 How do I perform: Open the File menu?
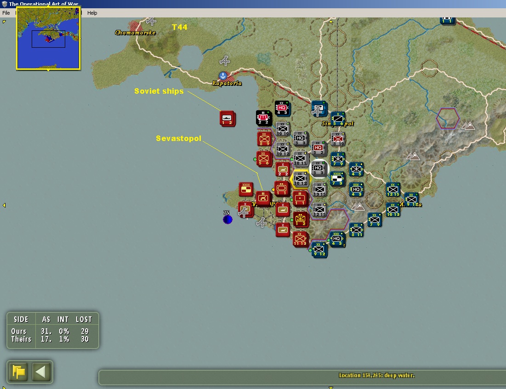6,13
